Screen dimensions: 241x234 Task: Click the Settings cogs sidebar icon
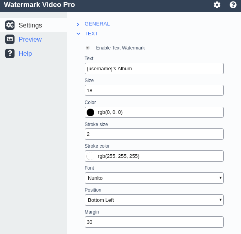[x=10, y=25]
